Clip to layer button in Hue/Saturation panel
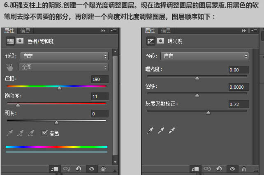 click(55, 169)
